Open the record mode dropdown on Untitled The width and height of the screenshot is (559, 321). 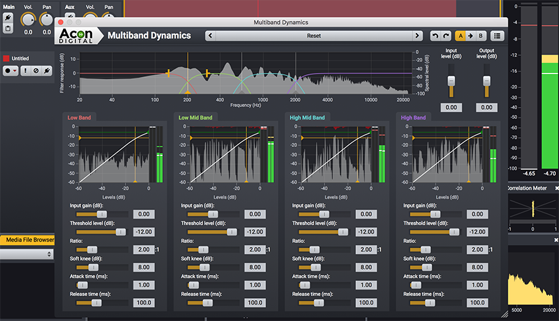[x=11, y=71]
